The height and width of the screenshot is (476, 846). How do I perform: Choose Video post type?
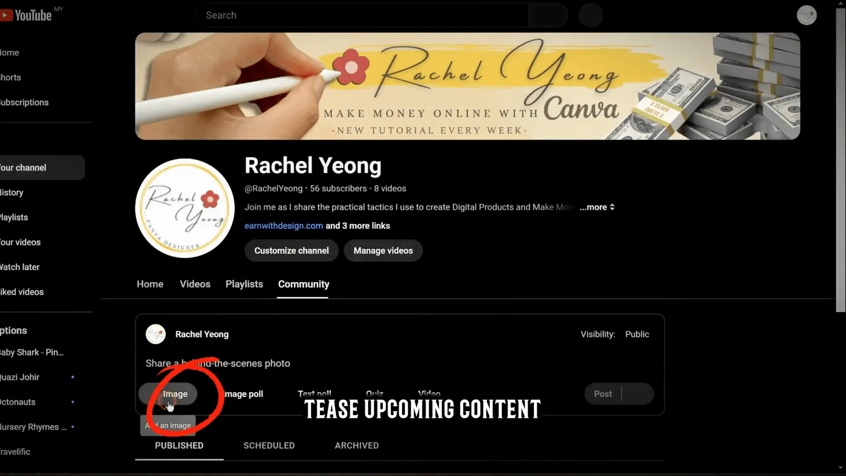(x=429, y=393)
